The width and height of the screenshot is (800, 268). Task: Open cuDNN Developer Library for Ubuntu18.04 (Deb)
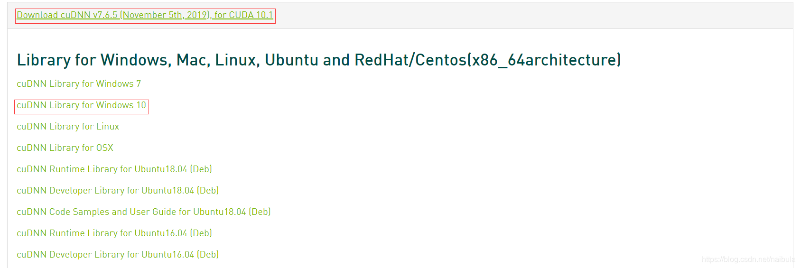pyautogui.click(x=118, y=191)
